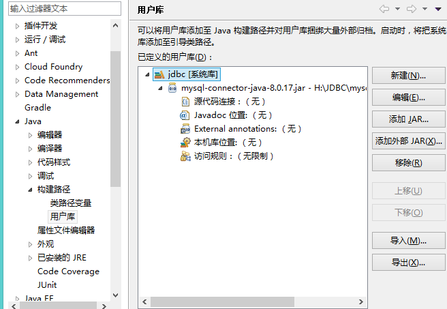Open the preferences page view menu triangle

(438, 9)
